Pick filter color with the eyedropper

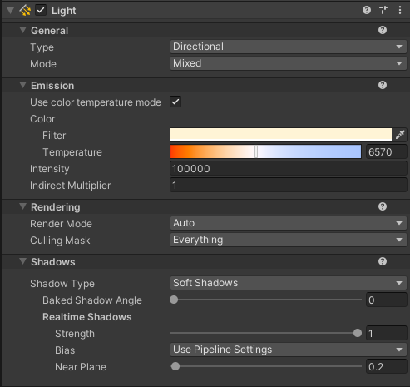tap(400, 135)
